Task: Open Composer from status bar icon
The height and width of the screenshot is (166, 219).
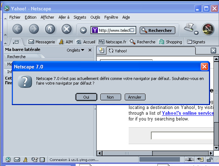Action: [34, 160]
